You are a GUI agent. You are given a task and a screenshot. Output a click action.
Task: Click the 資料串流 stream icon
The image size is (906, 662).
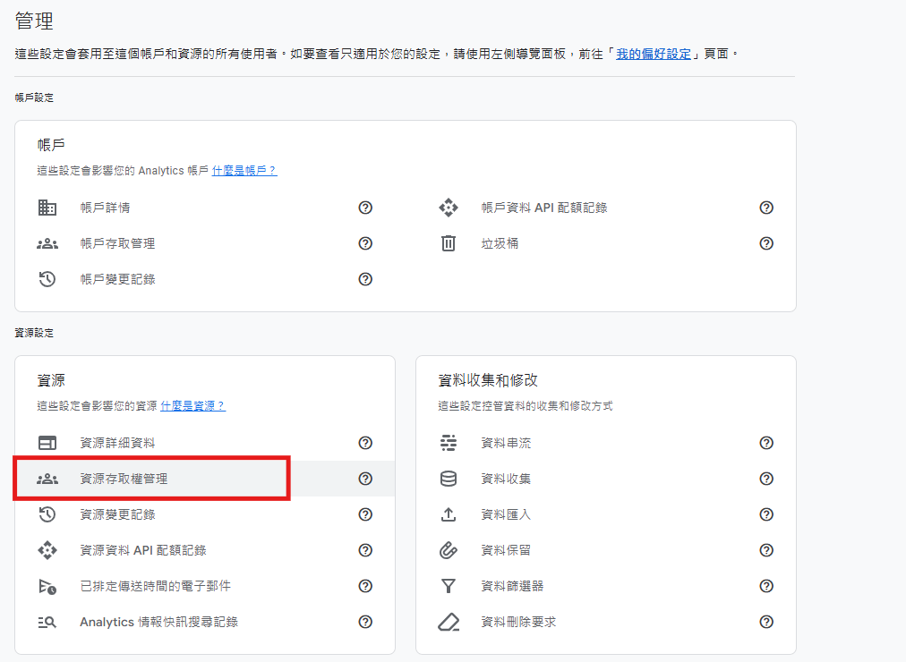[449, 443]
